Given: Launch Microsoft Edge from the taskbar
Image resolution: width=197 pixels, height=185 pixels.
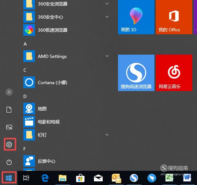Looking at the screenshot, I should click(44, 178).
